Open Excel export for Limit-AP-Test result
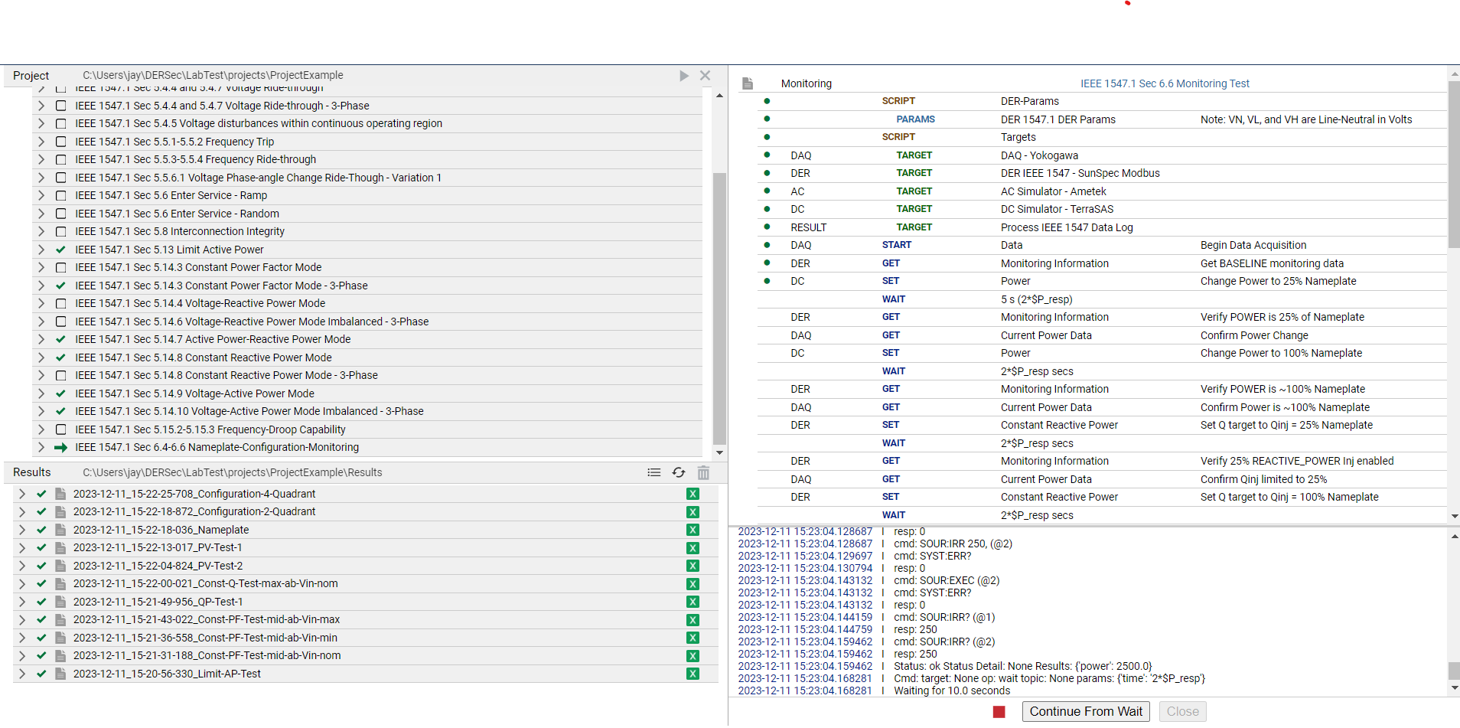Image resolution: width=1460 pixels, height=728 pixels. (x=693, y=674)
